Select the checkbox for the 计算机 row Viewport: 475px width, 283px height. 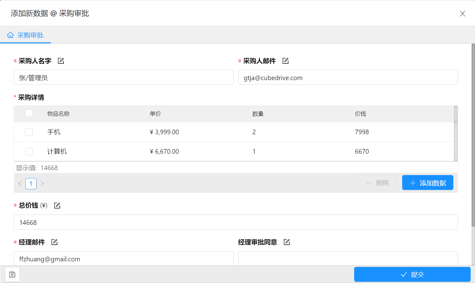[x=29, y=152]
